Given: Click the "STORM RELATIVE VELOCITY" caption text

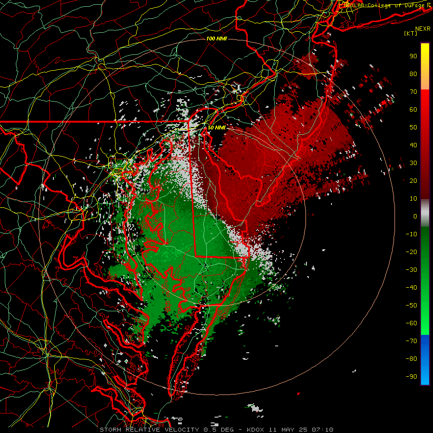Looking at the screenshot, I should click(x=150, y=430).
